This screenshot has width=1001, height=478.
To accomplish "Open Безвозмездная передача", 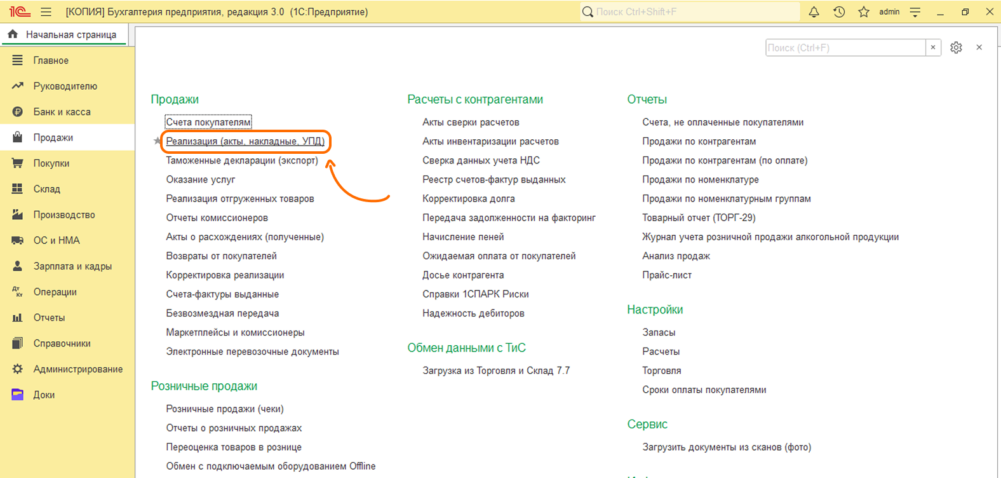I will pyautogui.click(x=222, y=313).
